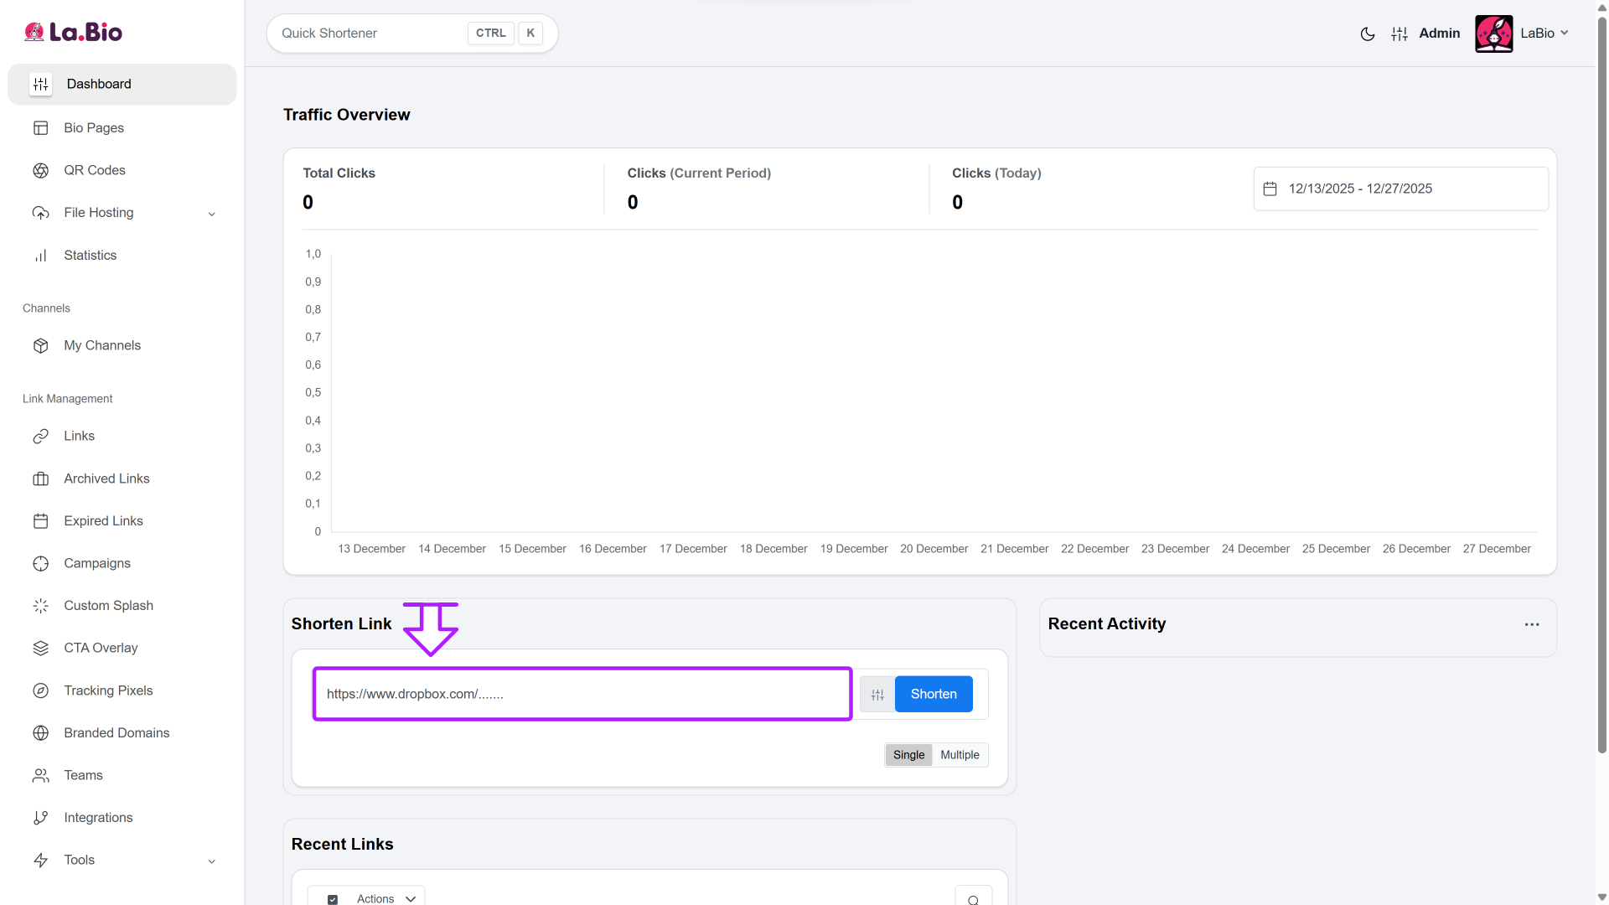Switch to Multiple shorten mode

pos(960,755)
